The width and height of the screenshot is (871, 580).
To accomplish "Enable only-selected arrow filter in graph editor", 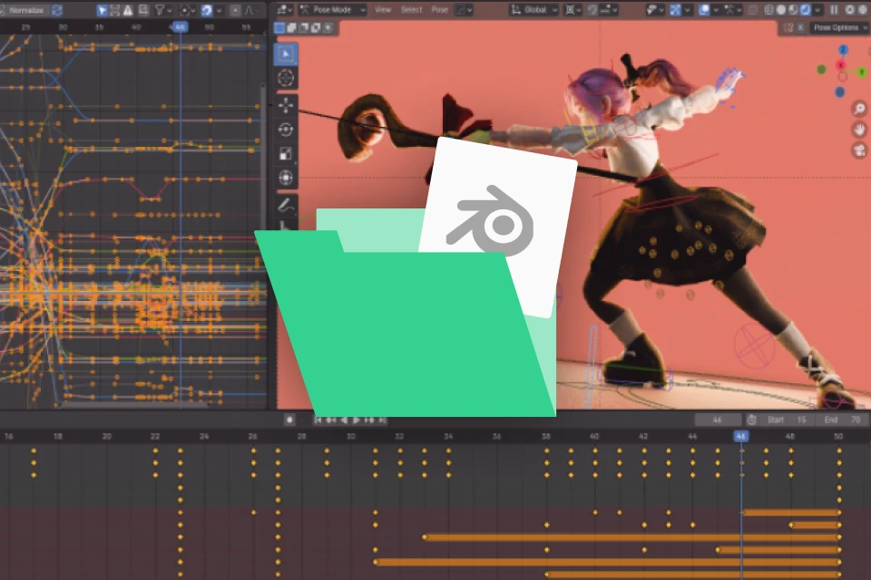I will click(103, 10).
